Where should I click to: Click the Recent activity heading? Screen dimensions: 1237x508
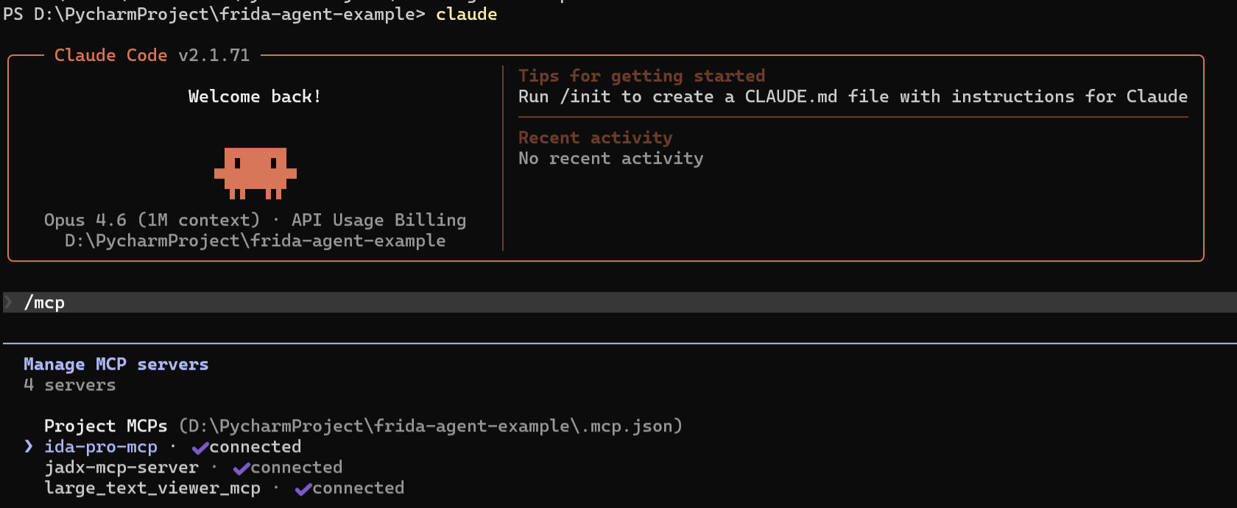coord(595,137)
